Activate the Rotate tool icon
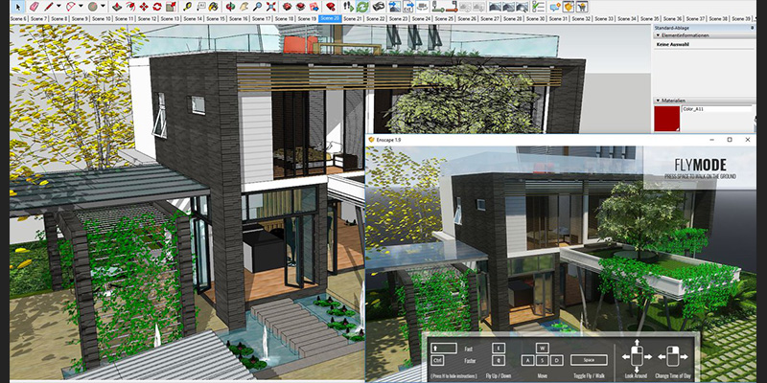Image resolution: width=767 pixels, height=383 pixels. click(157, 7)
